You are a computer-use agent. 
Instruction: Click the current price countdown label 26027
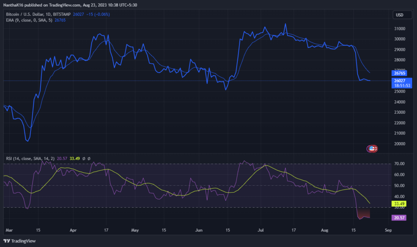click(401, 83)
